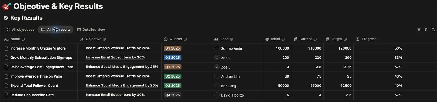Open the Increase Monthly Unique Visitors page
Image resolution: width=437 pixels, height=102 pixels.
[38, 48]
